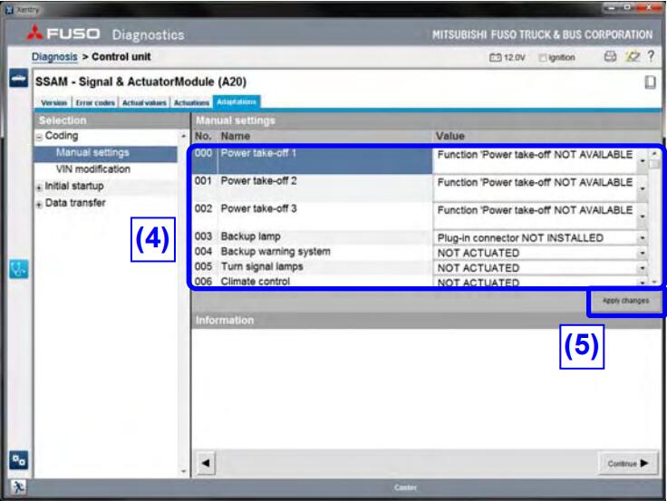
Task: Click the back arrow button
Action: coord(206,463)
